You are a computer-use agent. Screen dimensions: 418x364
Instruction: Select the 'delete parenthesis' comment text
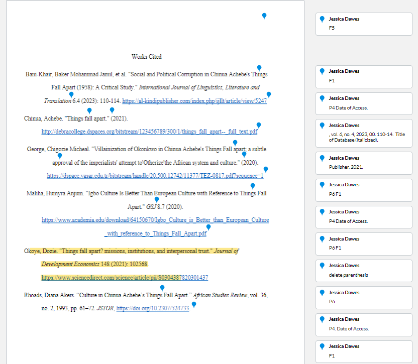348,275
